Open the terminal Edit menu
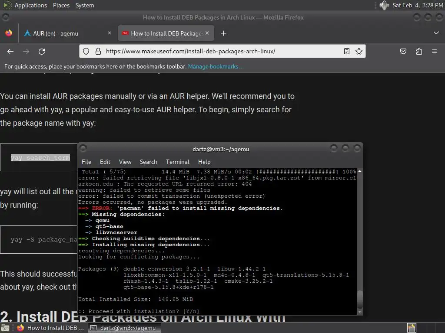 pos(105,162)
